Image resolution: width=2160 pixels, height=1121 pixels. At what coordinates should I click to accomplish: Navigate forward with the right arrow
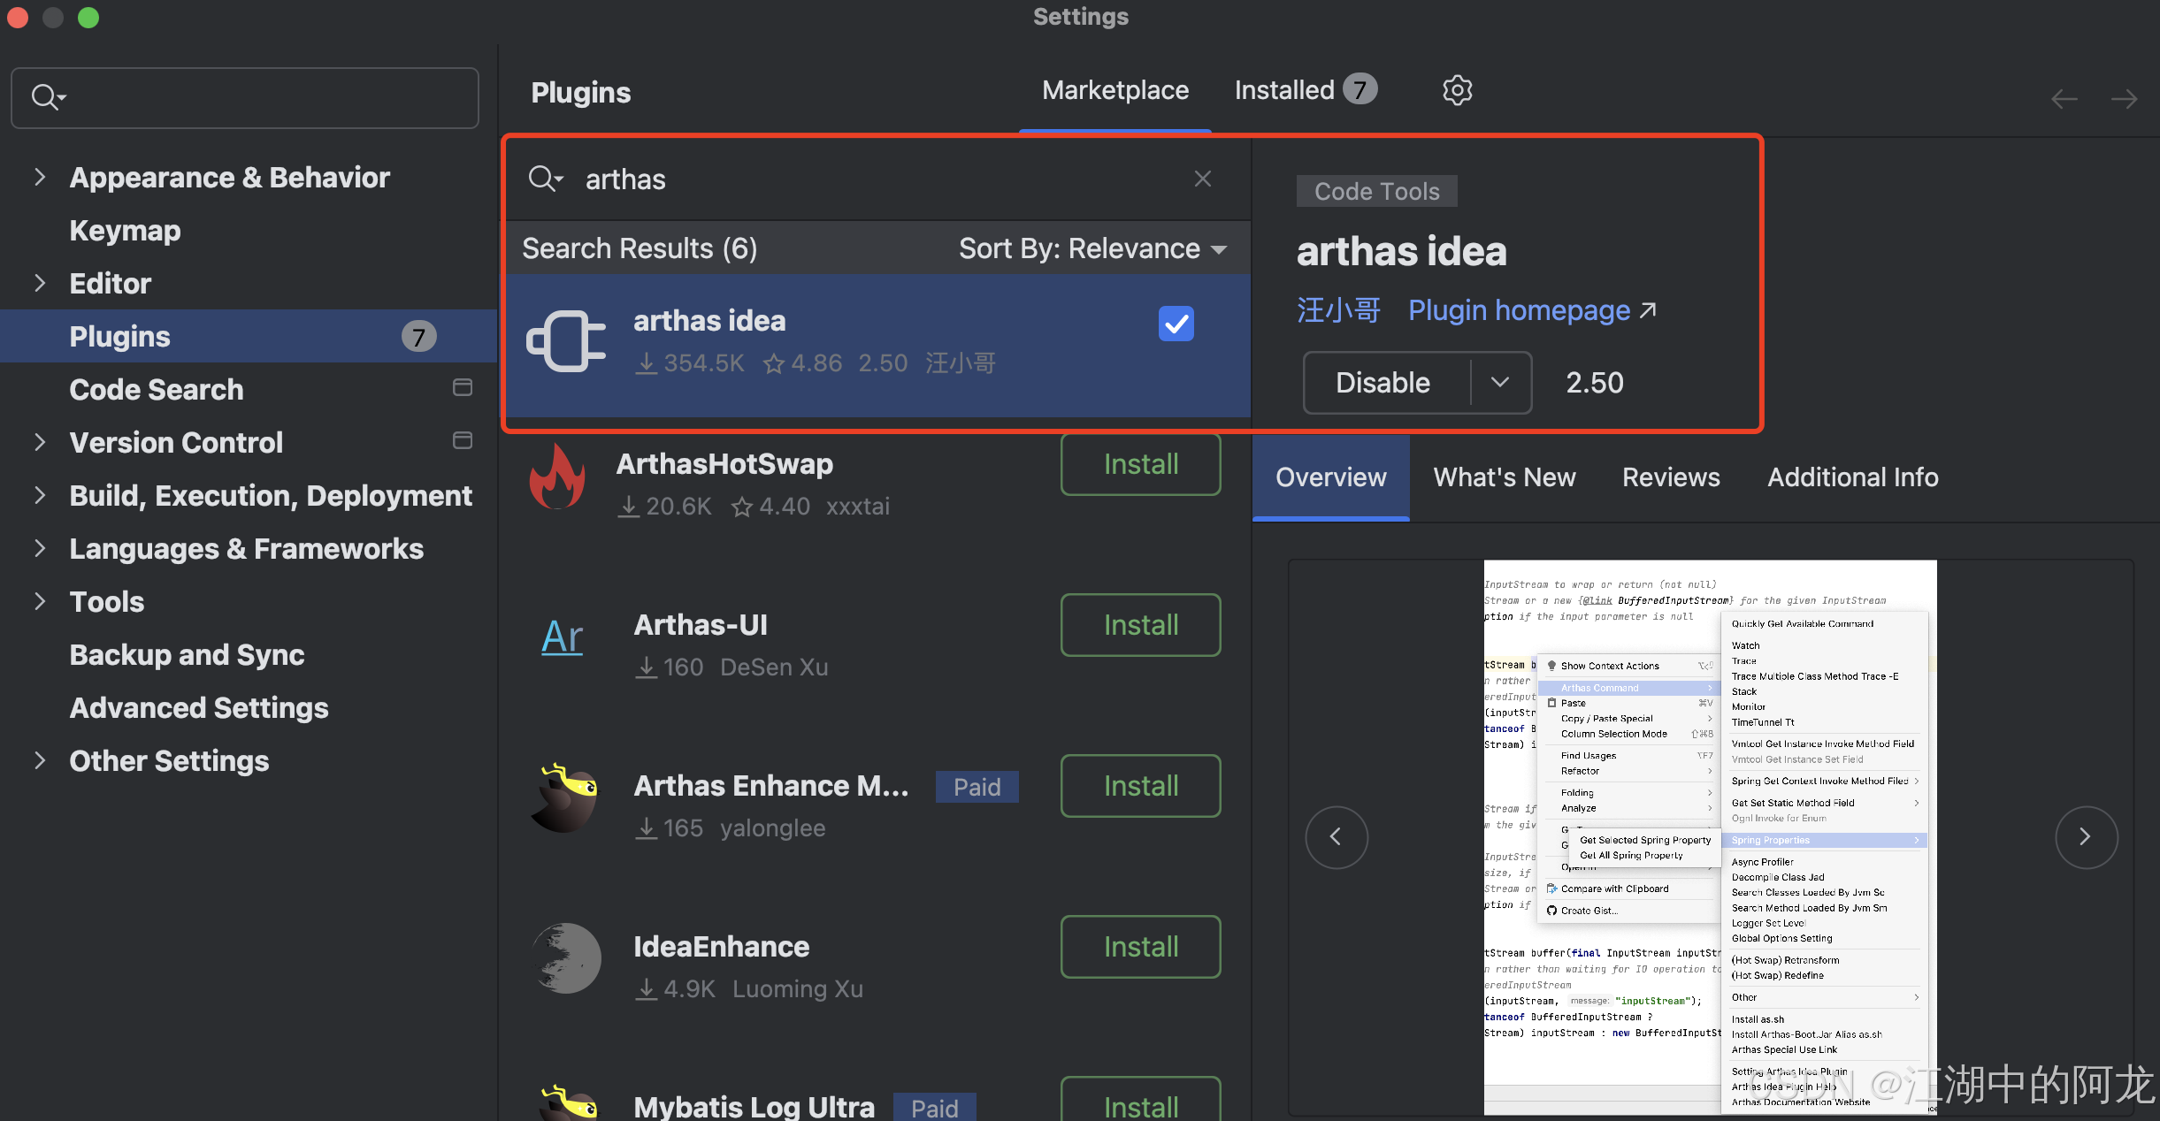2124,99
